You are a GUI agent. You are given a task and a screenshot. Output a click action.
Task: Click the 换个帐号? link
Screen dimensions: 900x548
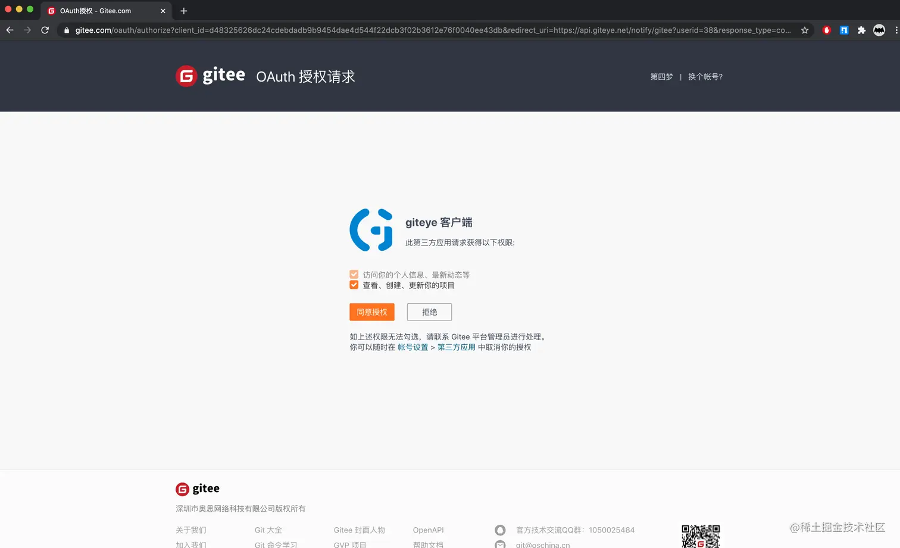click(705, 77)
